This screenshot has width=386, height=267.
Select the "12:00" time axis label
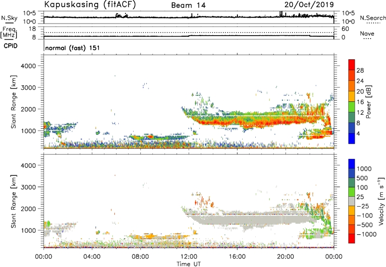pyautogui.click(x=189, y=257)
